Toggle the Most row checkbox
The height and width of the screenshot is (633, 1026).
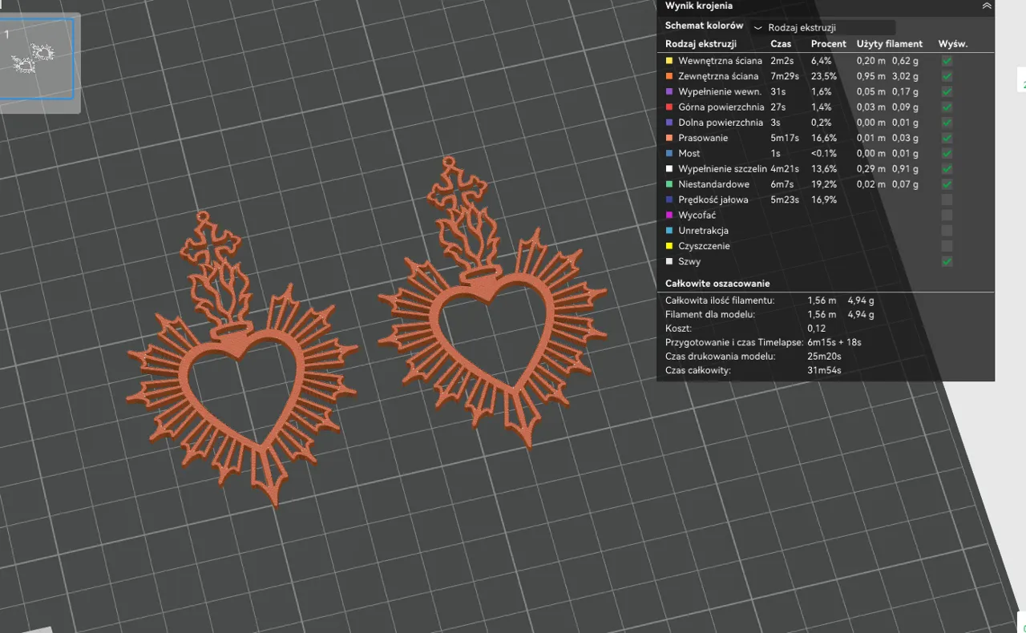(x=947, y=153)
